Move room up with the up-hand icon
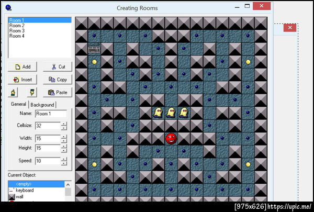The image size is (314, 212). [x=13, y=92]
